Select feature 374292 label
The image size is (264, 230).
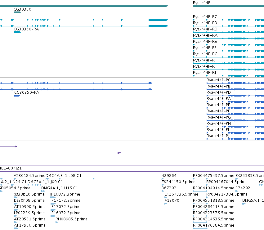point(243,188)
